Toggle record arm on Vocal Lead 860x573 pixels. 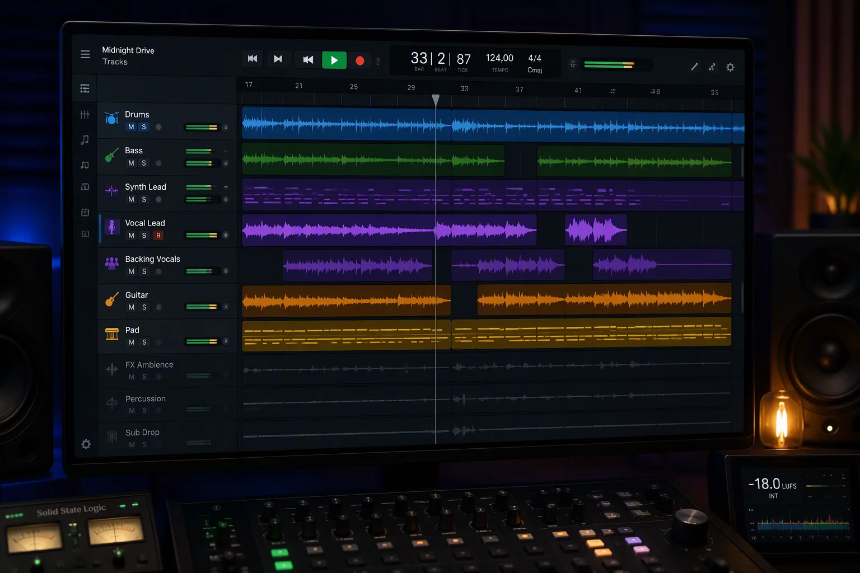[x=158, y=236]
